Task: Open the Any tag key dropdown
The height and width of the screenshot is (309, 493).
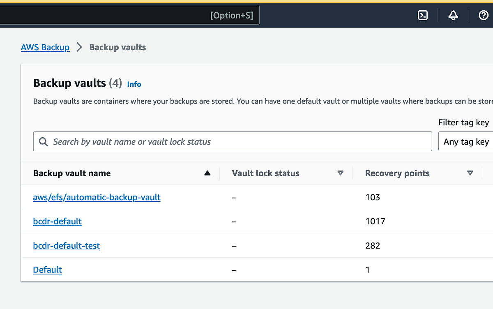Action: tap(466, 142)
